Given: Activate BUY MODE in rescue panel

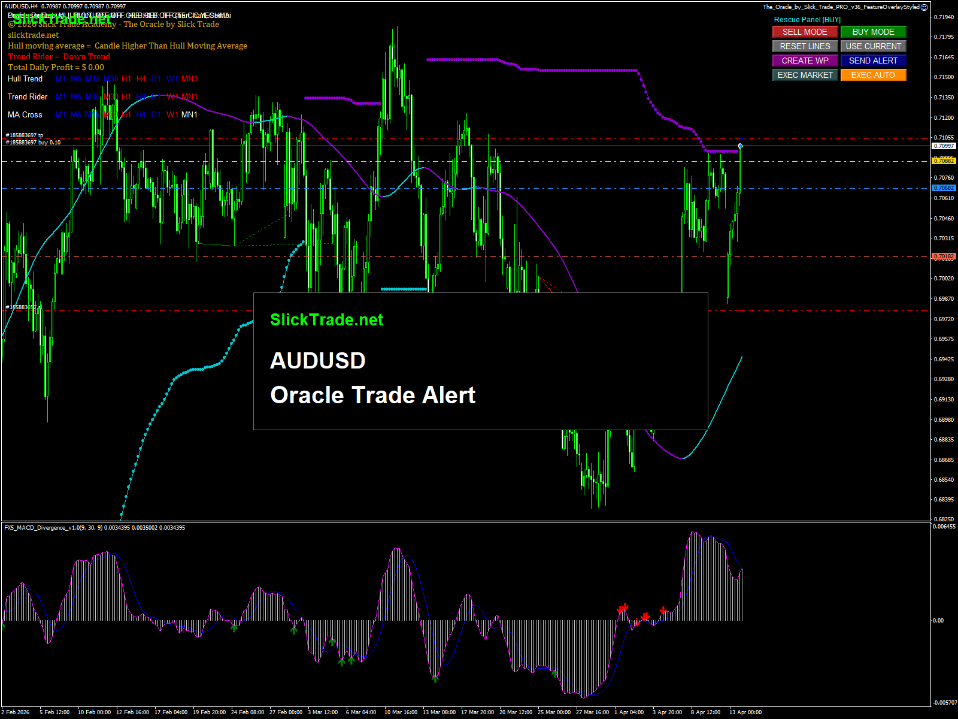Looking at the screenshot, I should 873,32.
